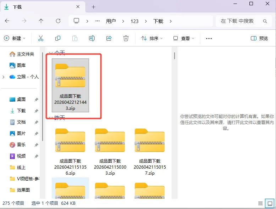Expand chevron after 用户 in address bar
The height and width of the screenshot is (209, 276).
pos(123,21)
